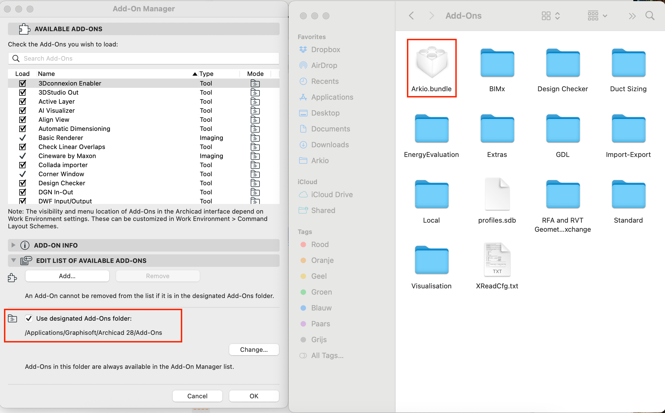Uncheck the 3DStudio Out load checkbox
Viewport: 665px width, 413px height.
pyautogui.click(x=23, y=92)
